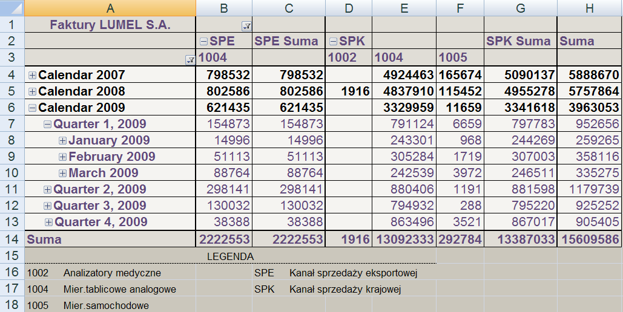Select 'Kanał sprzedaży krajowej' legend text
The width and height of the screenshot is (623, 312).
(345, 290)
